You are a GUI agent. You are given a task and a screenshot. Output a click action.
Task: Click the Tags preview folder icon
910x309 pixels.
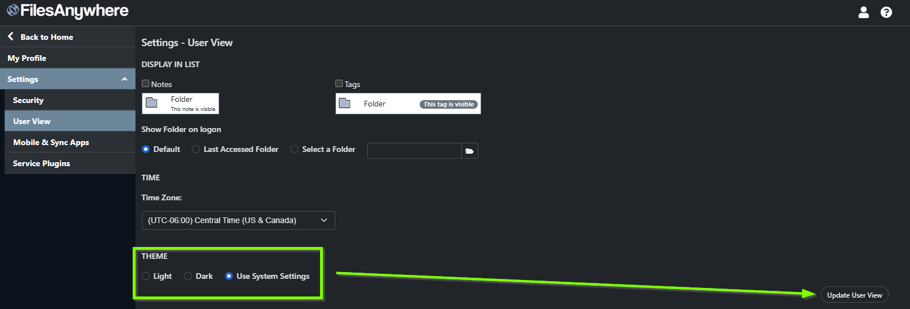coord(345,103)
